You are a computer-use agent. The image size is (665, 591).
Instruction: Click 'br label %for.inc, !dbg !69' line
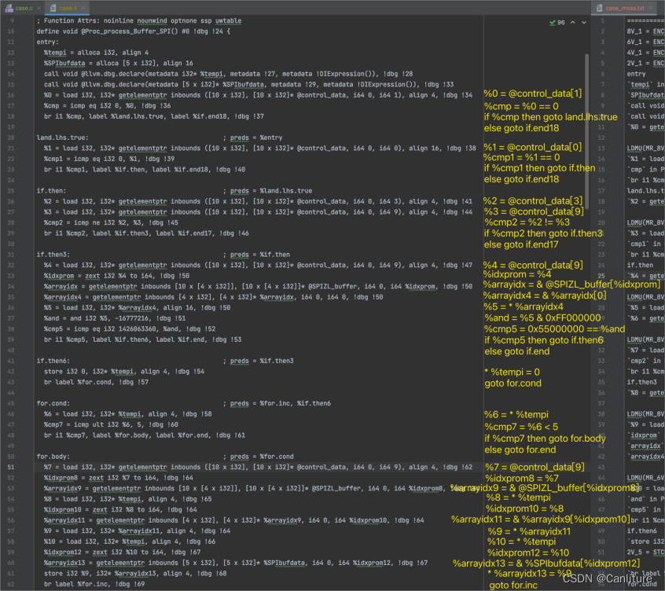pos(94,584)
